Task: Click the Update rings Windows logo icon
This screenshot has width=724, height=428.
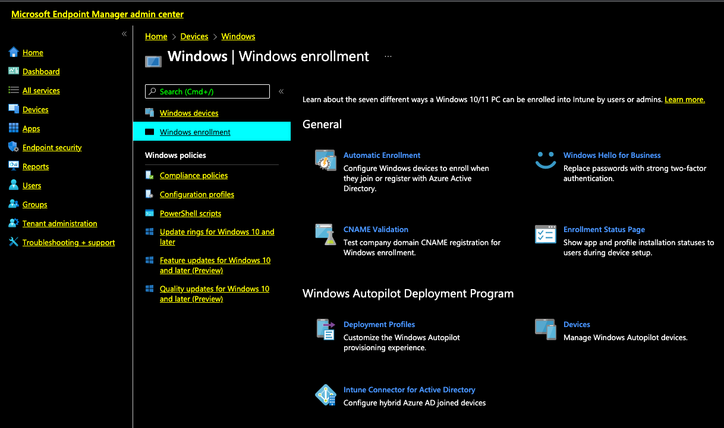Action: coord(150,232)
